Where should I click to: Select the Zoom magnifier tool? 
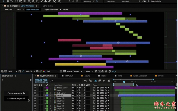click(x=12, y=1)
